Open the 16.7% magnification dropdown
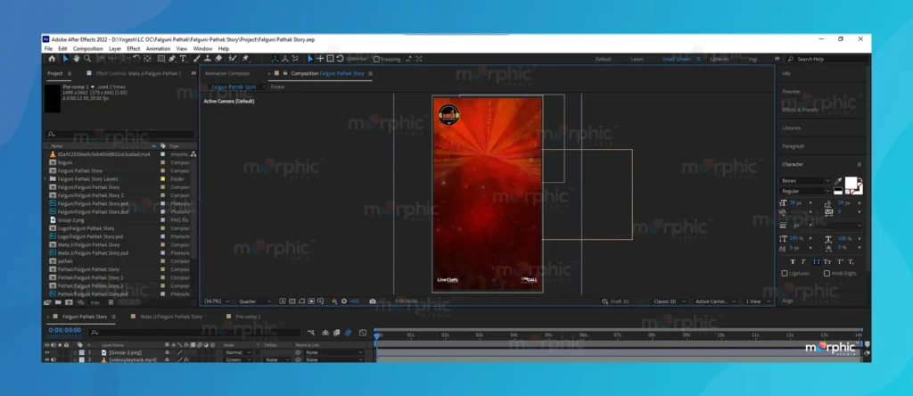Viewport: 913px width, 396px height. 217,301
